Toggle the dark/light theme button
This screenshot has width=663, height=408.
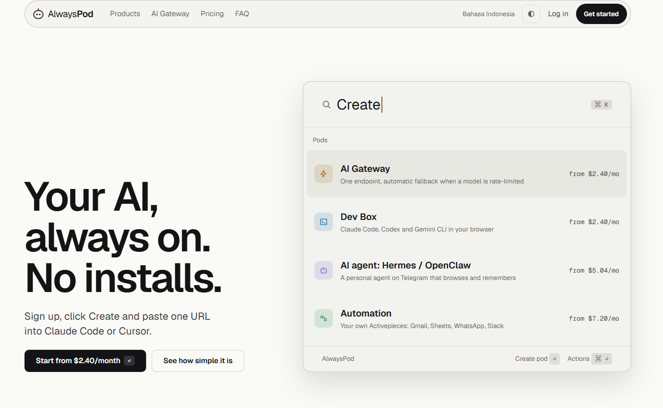[x=531, y=14]
